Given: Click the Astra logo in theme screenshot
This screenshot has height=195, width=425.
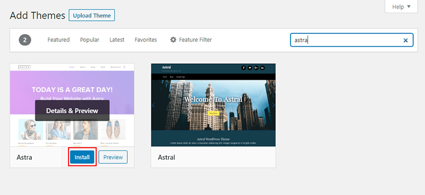Looking at the screenshot, I should (24, 67).
